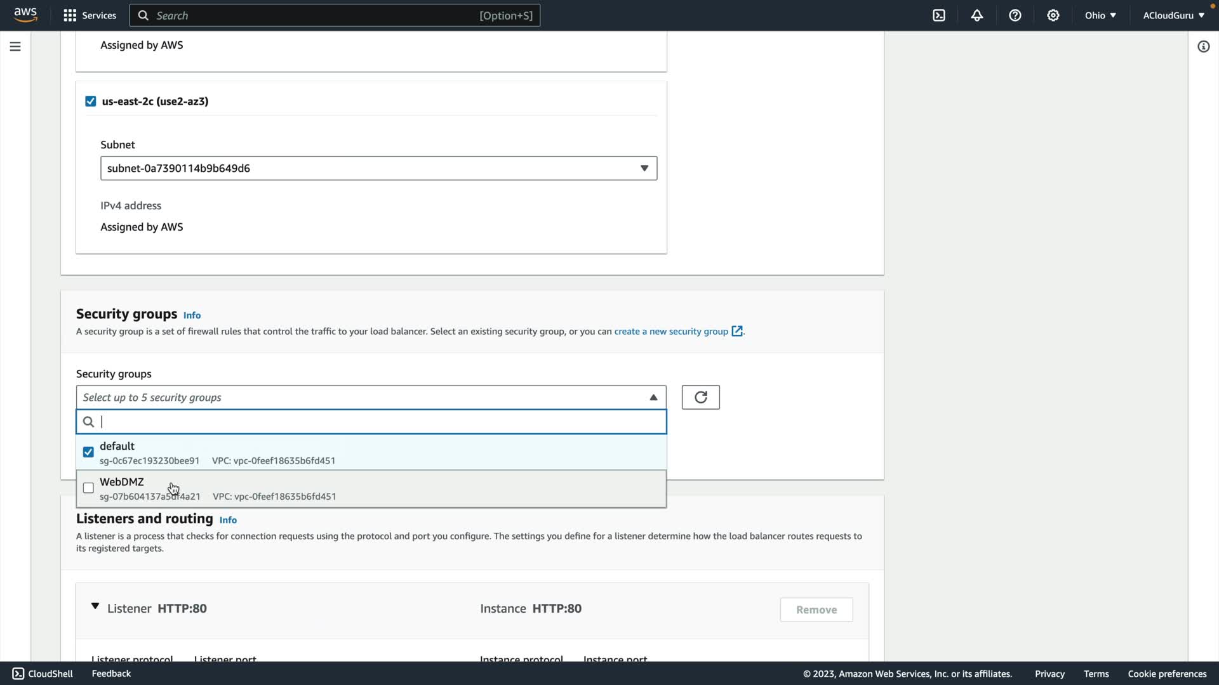Click the refresh security groups button
Image resolution: width=1219 pixels, height=685 pixels.
click(x=700, y=397)
